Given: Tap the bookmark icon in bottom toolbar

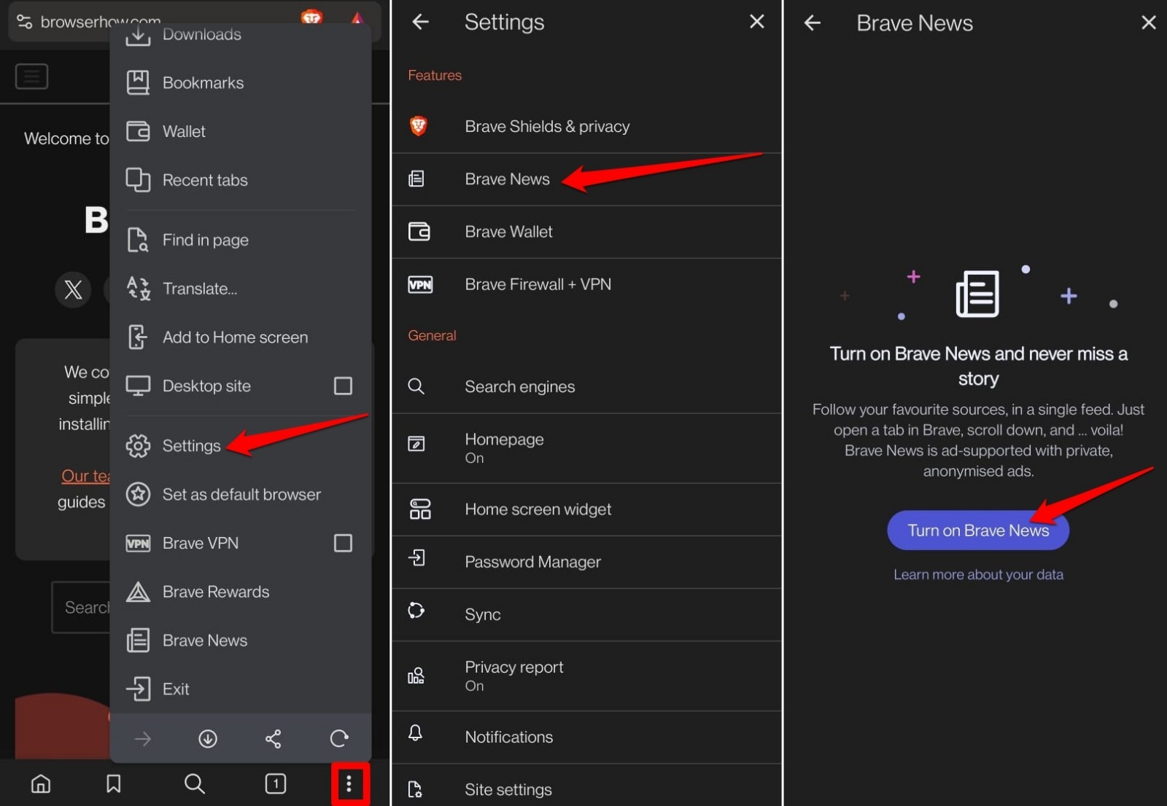Looking at the screenshot, I should (x=114, y=784).
